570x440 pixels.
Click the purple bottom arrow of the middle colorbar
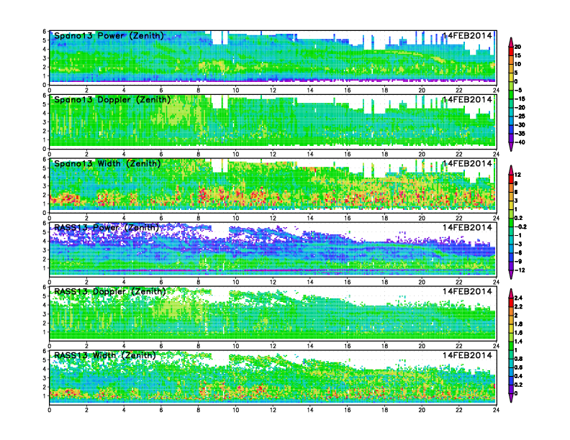(x=511, y=275)
